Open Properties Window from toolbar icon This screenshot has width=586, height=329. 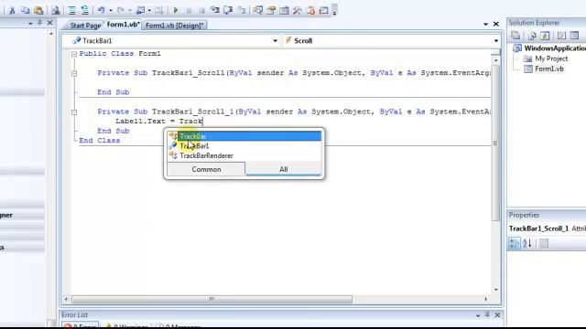point(271,10)
